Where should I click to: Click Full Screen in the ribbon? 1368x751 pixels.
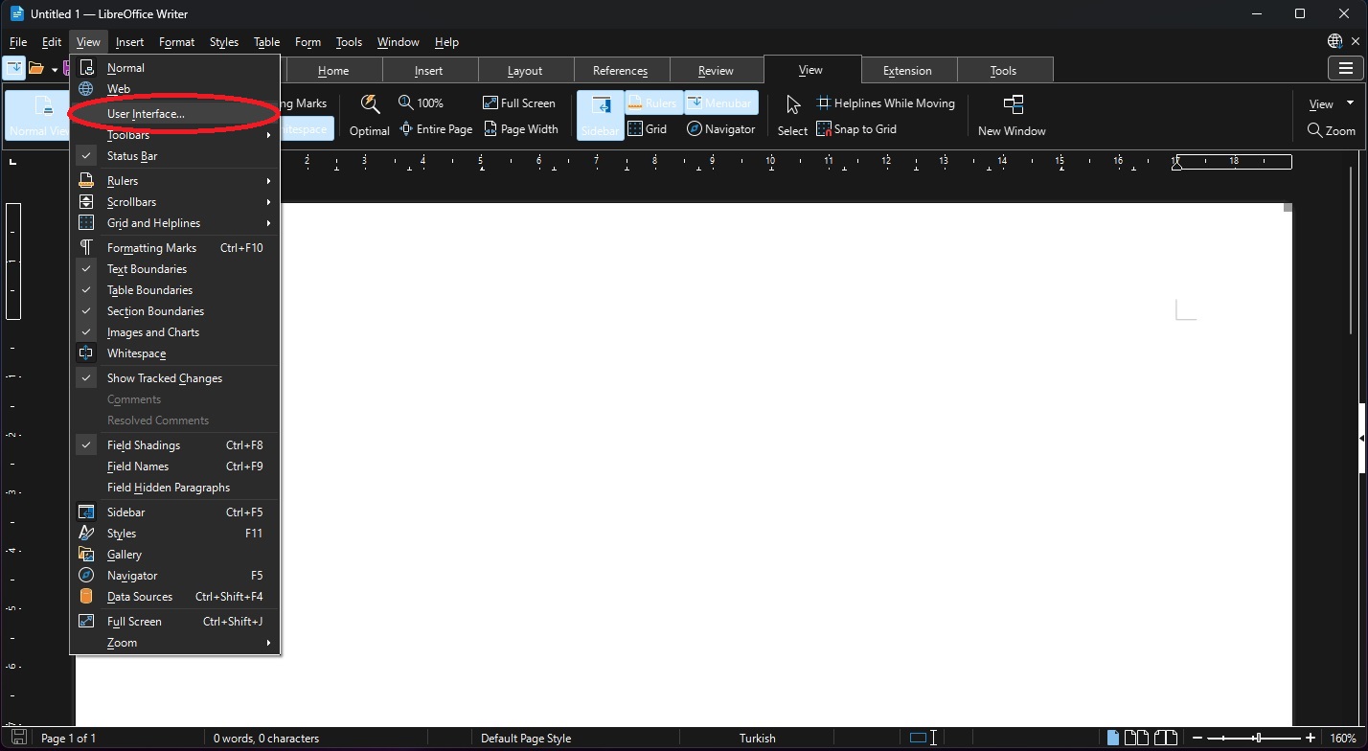click(518, 102)
